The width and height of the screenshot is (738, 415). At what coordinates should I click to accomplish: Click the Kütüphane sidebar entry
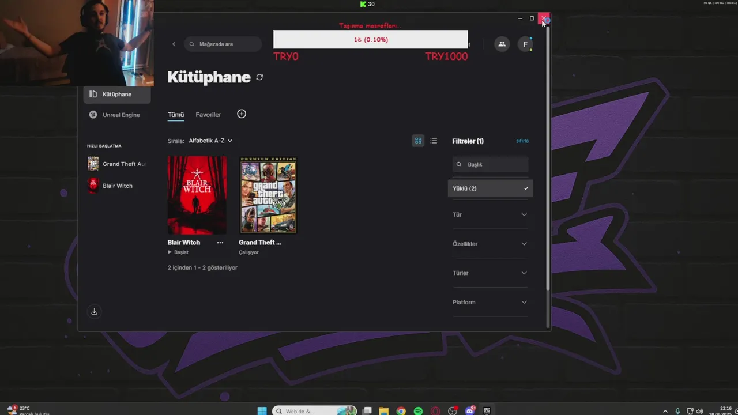coord(117,94)
